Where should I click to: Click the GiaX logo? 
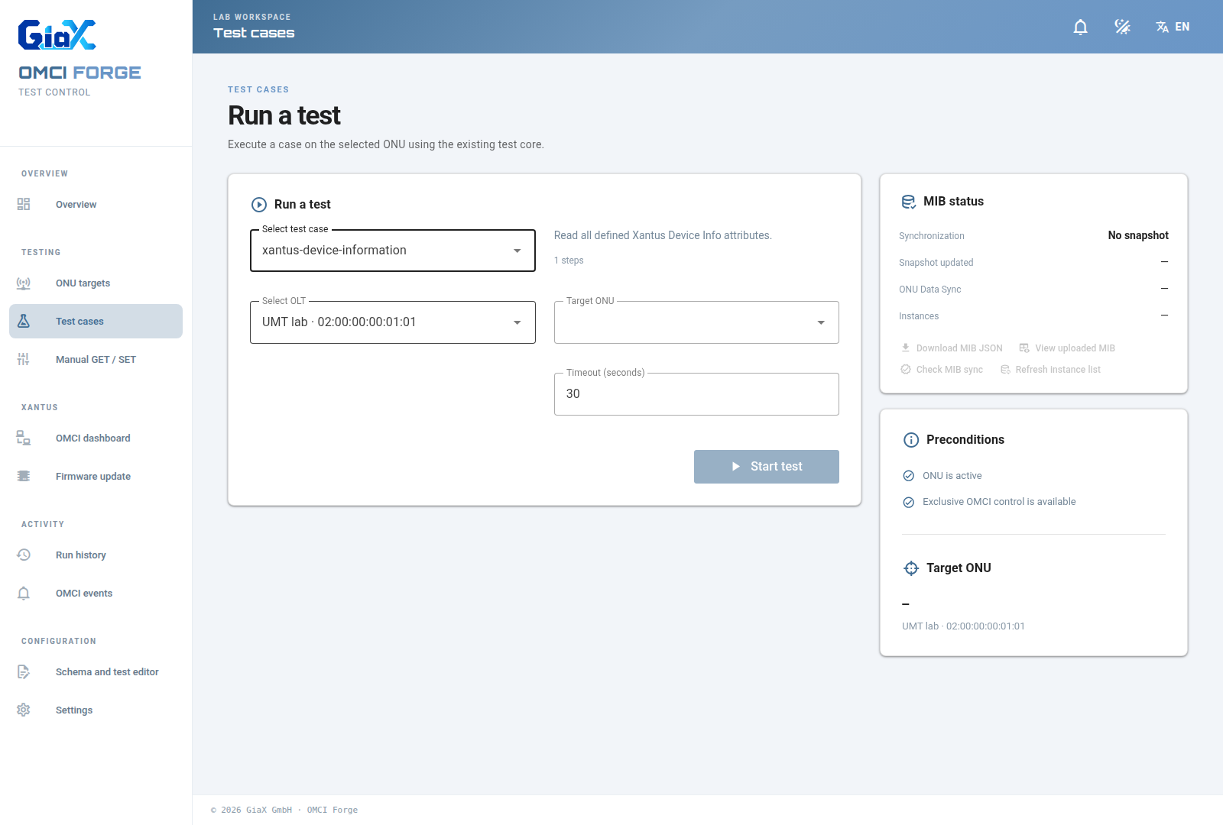coord(57,35)
